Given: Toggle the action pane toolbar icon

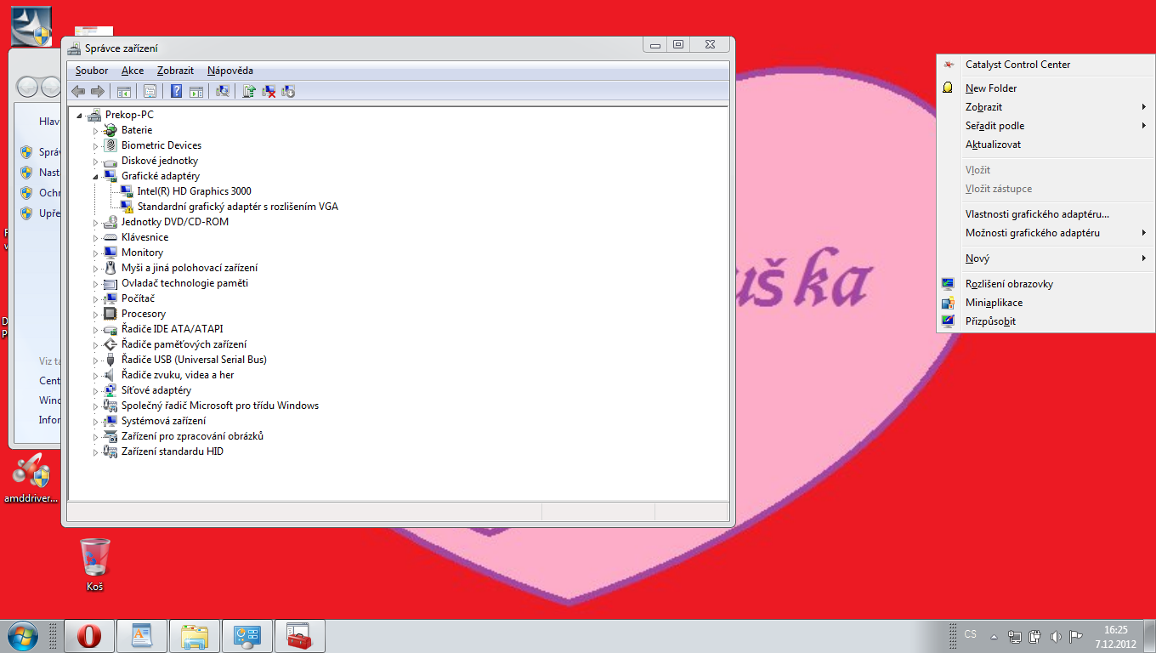Looking at the screenshot, I should (x=196, y=91).
